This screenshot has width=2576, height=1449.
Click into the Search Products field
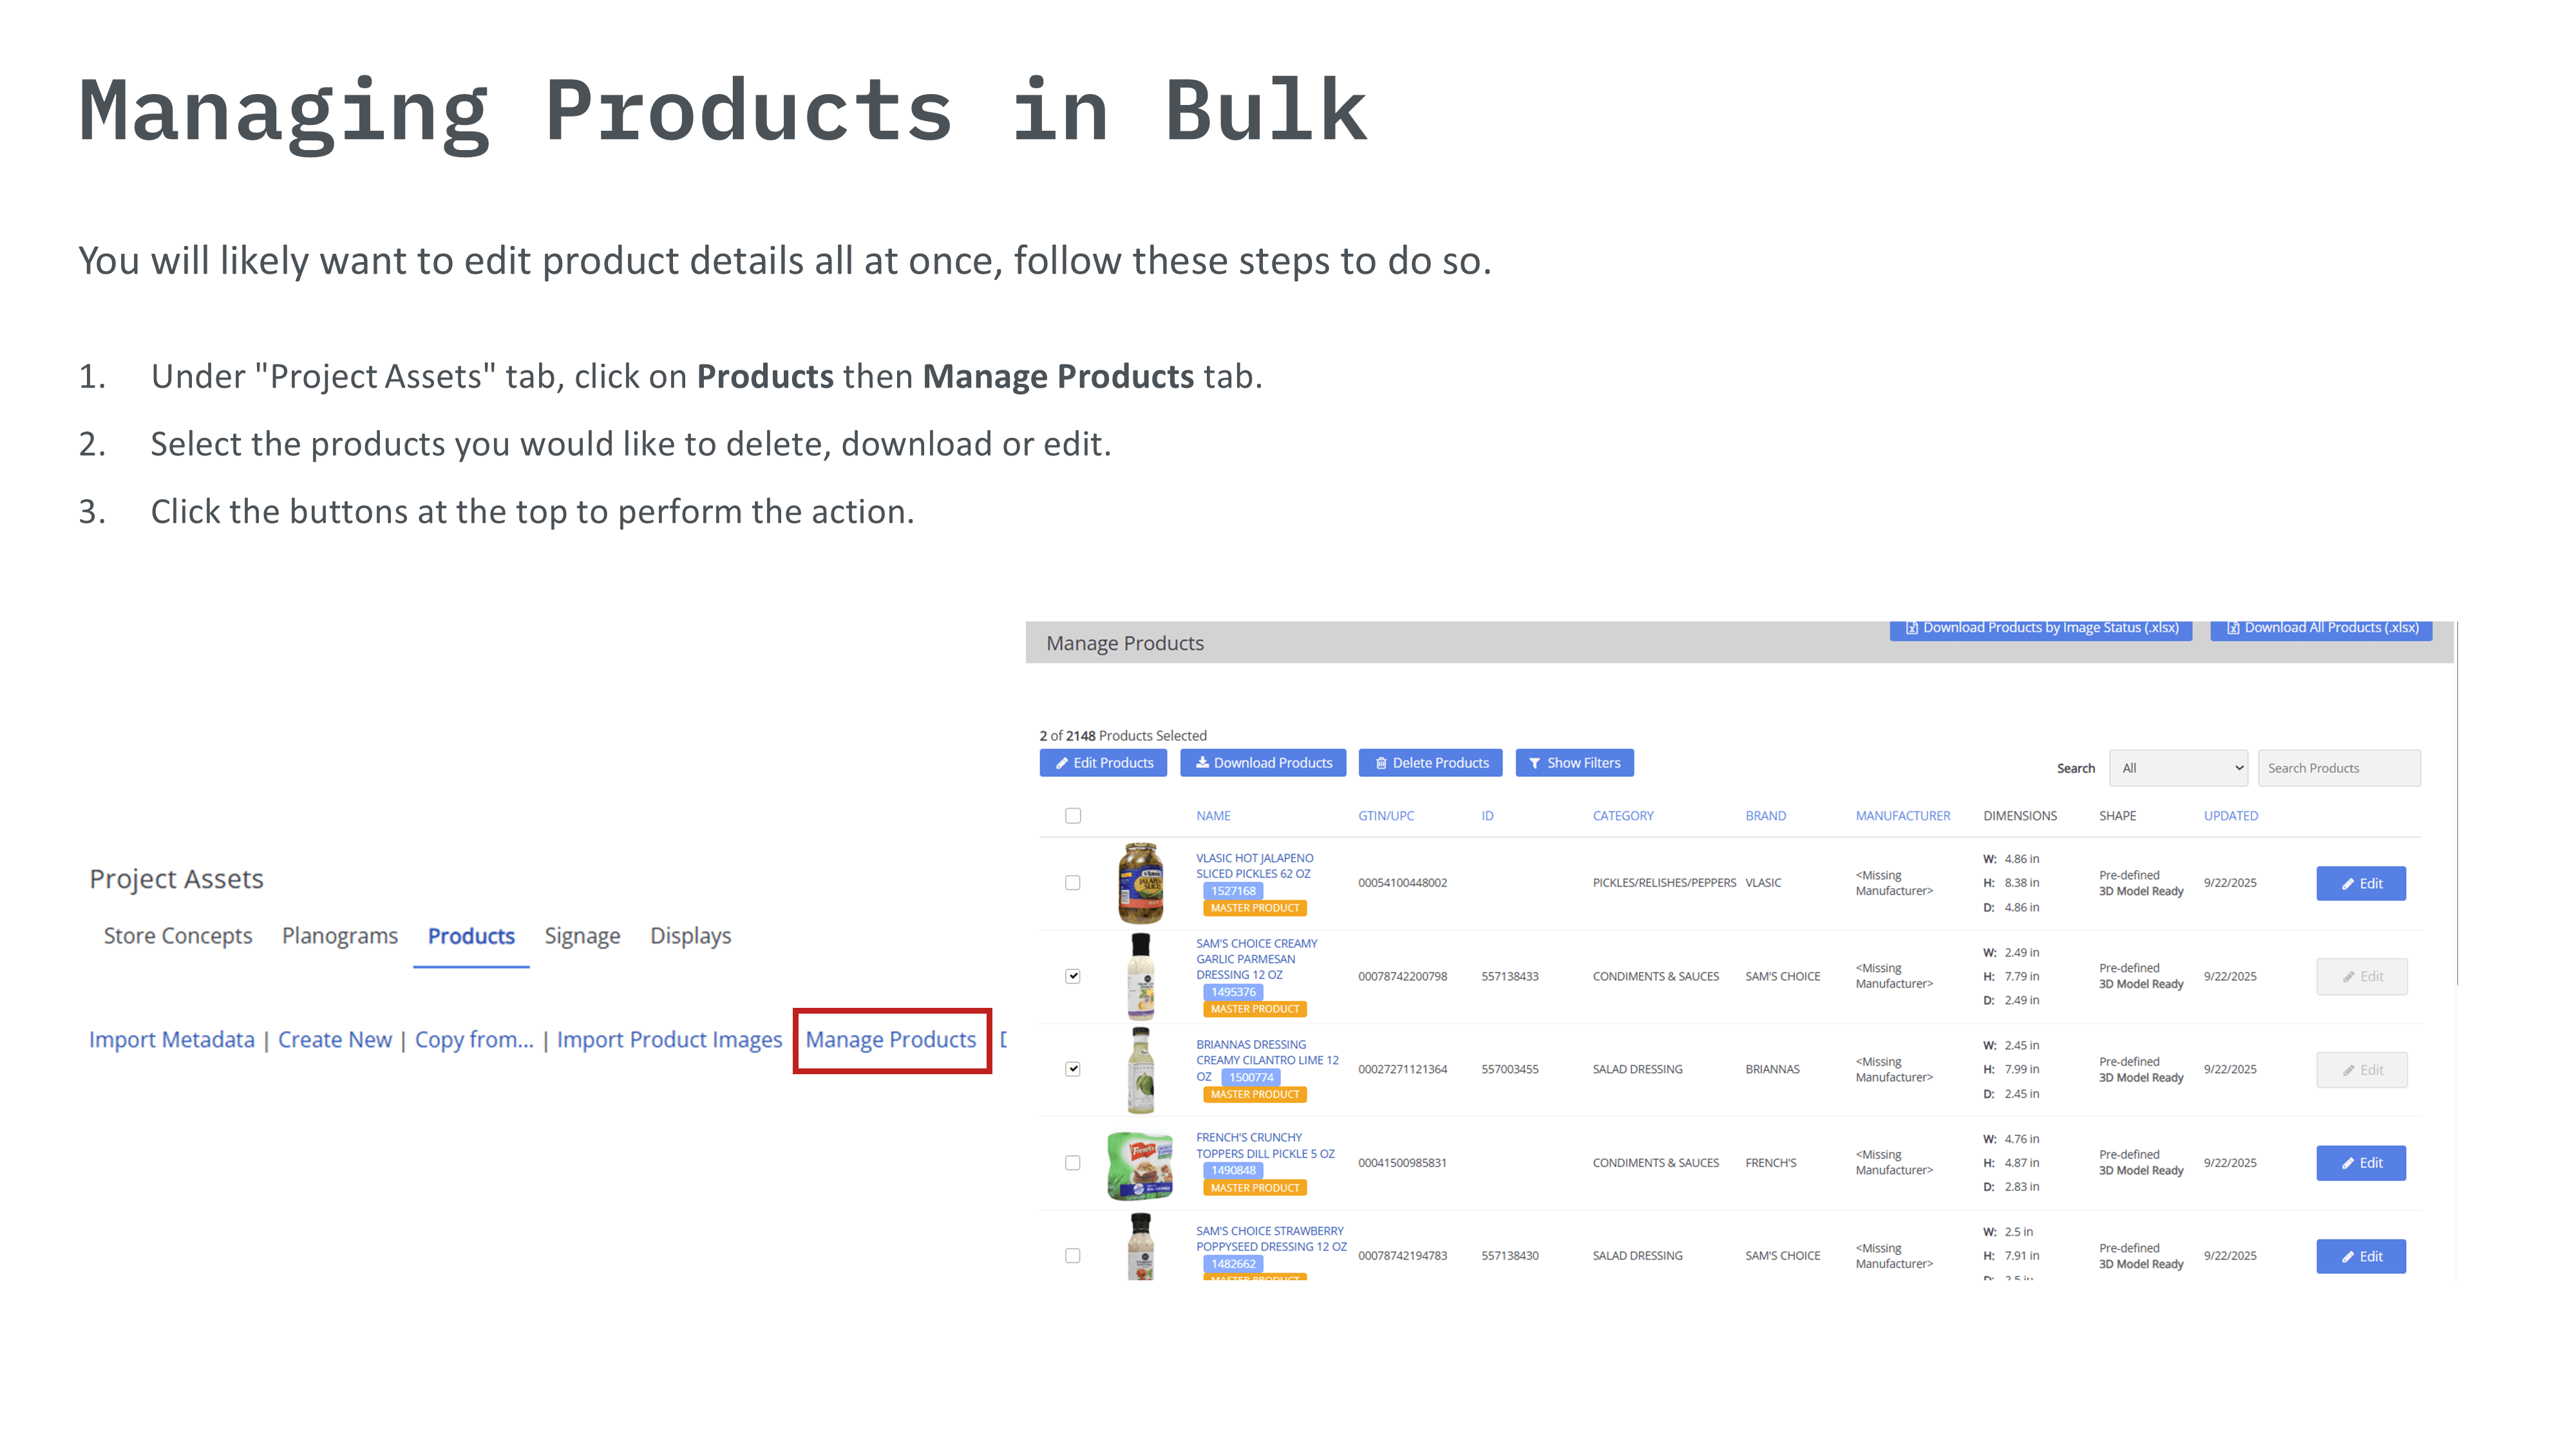(x=2338, y=768)
